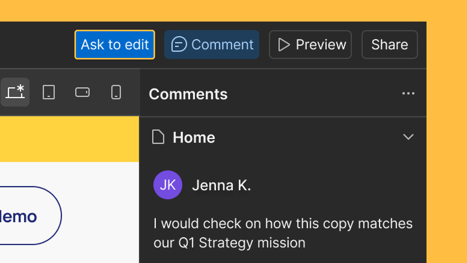
Task: Click Jenna K.'s profile avatar
Action: 168,185
